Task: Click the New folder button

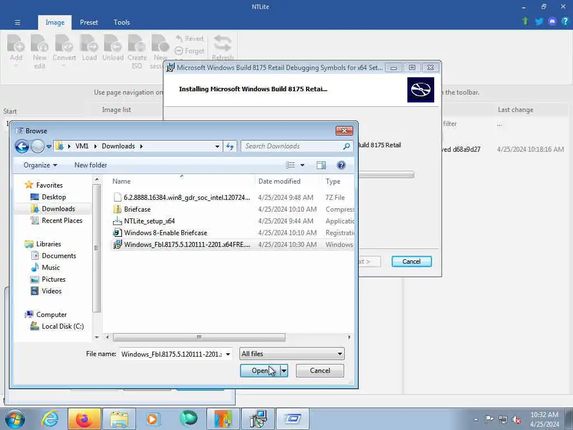Action: (x=91, y=165)
